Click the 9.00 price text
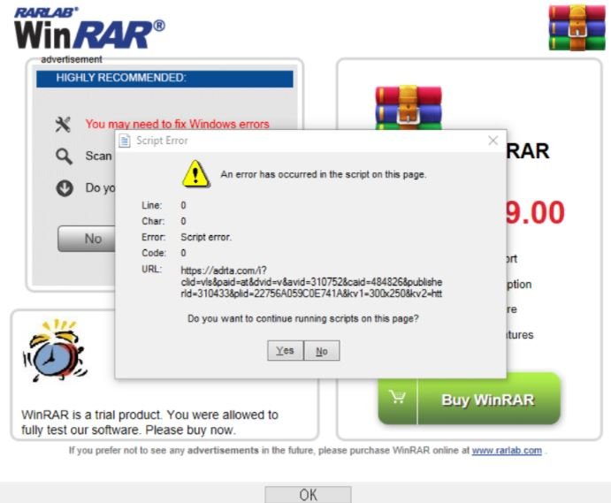The width and height of the screenshot is (611, 503). tap(535, 213)
